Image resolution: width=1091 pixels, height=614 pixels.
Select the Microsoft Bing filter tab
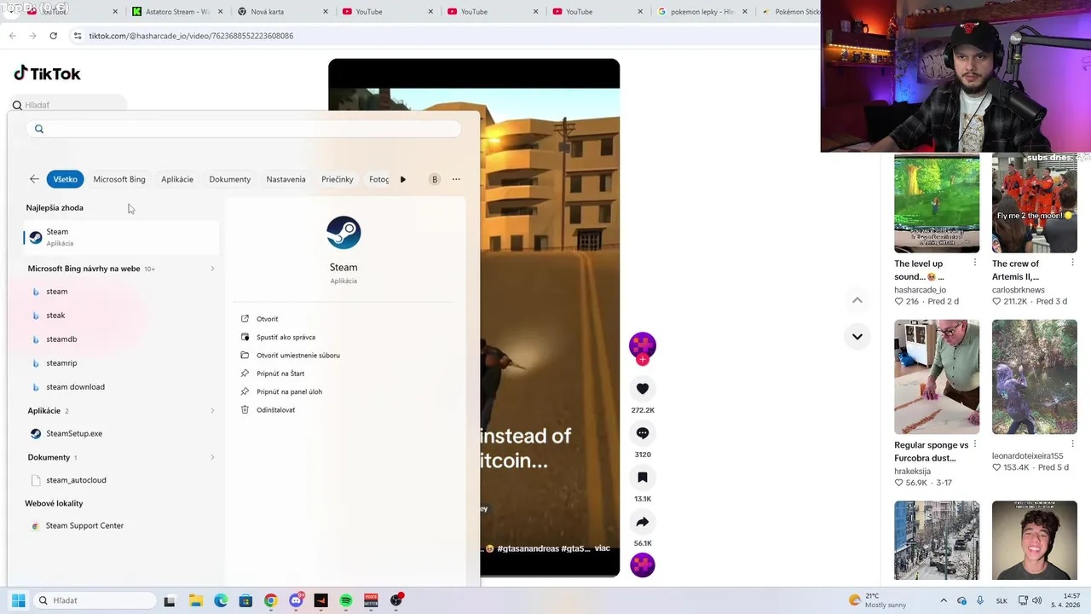click(x=119, y=179)
